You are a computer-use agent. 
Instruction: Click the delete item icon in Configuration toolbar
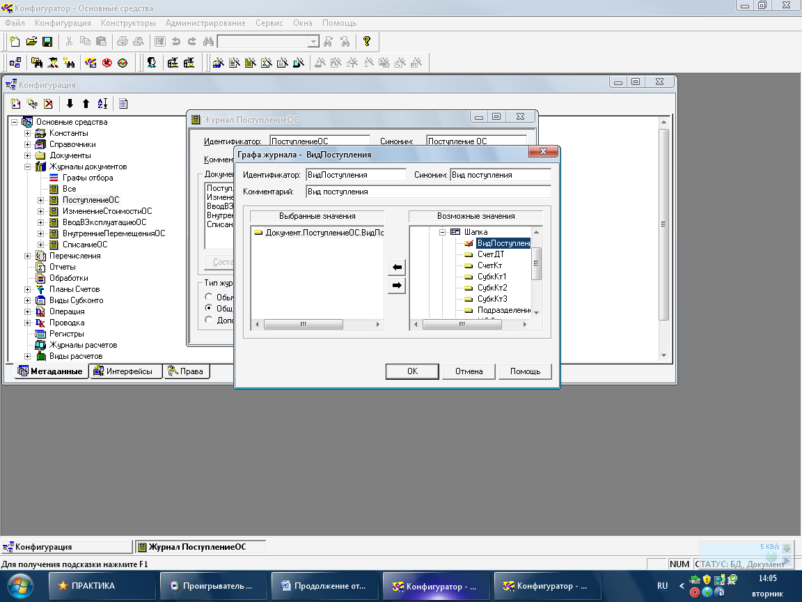48,104
